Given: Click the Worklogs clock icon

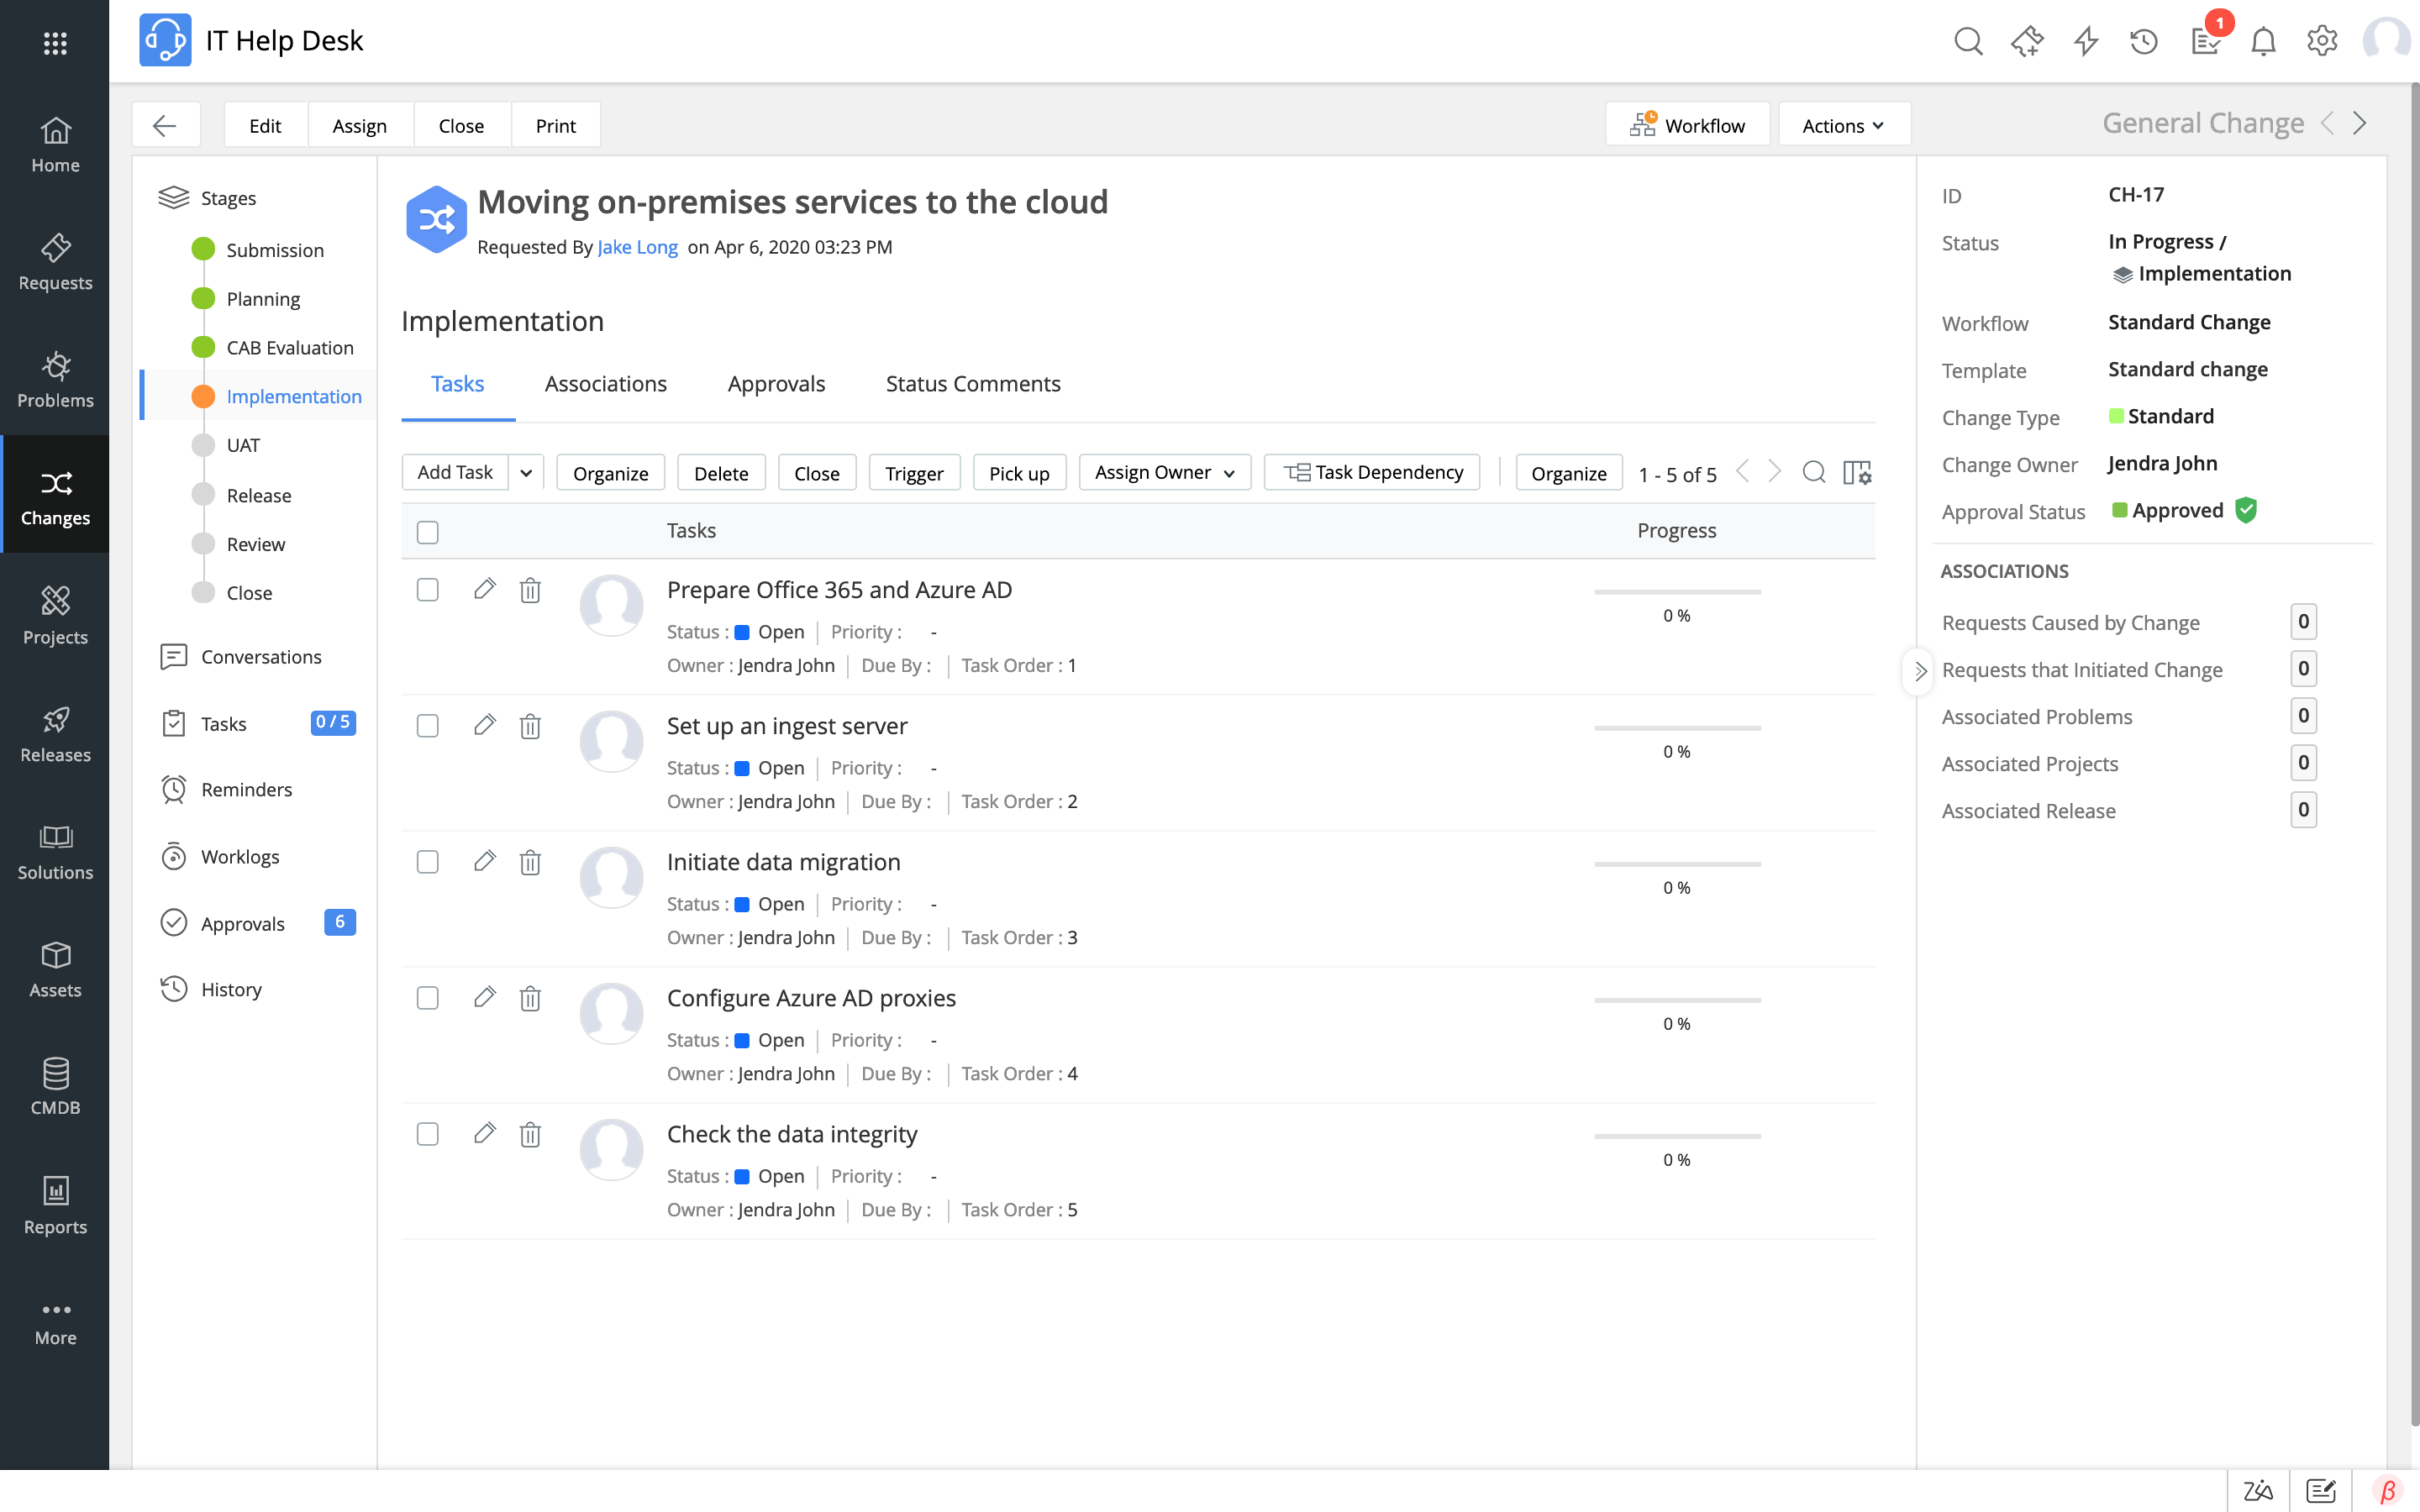Looking at the screenshot, I should coord(172,855).
